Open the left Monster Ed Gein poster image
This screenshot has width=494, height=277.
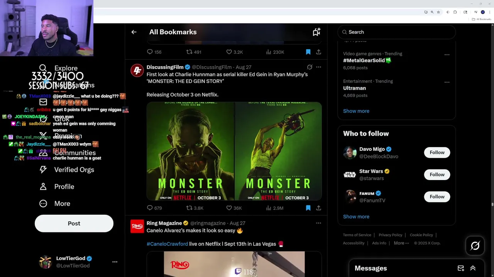point(190,151)
